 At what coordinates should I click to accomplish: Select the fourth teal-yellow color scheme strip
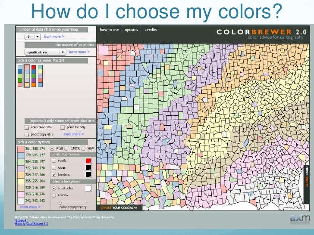tap(41, 76)
